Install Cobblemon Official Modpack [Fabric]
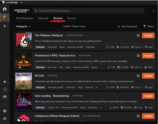The image size is (158, 124). [148, 116]
